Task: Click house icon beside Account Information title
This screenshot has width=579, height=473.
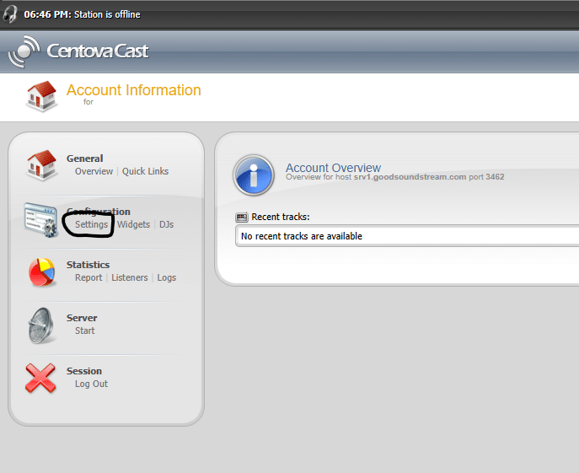Action: (x=42, y=96)
